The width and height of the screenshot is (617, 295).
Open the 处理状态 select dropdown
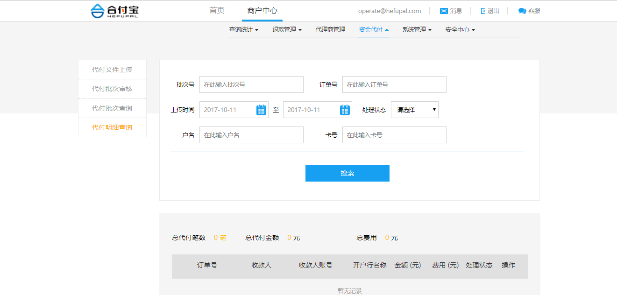pyautogui.click(x=415, y=110)
